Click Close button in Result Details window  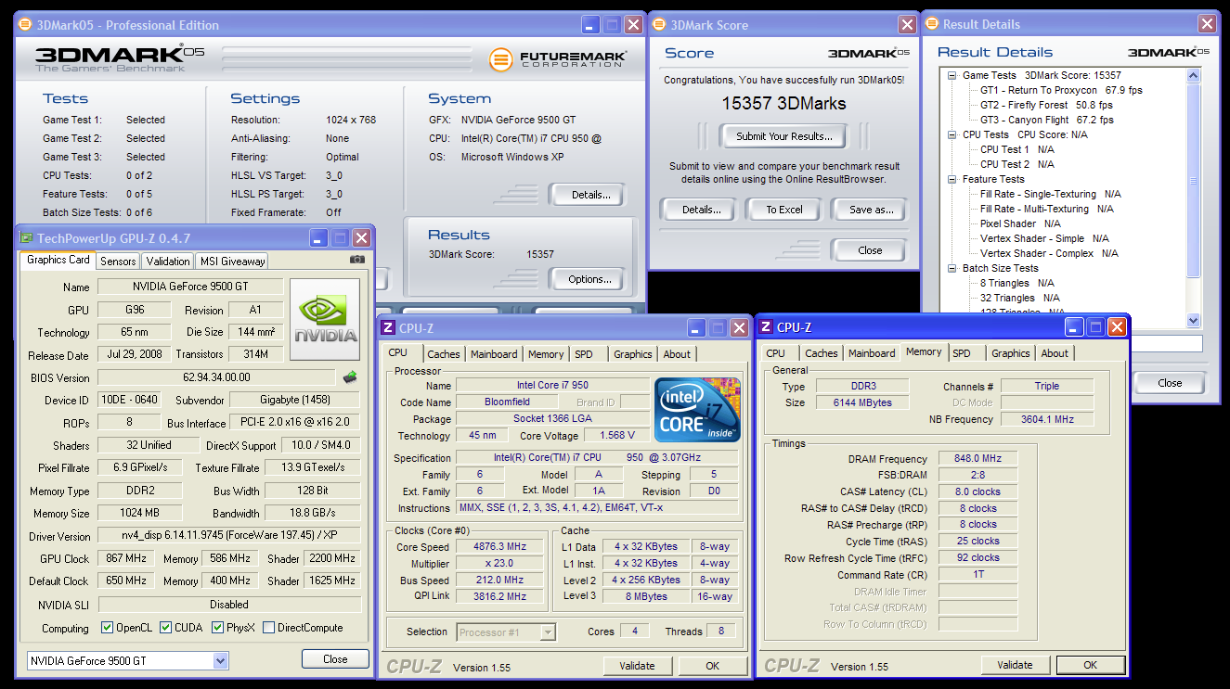1170,383
